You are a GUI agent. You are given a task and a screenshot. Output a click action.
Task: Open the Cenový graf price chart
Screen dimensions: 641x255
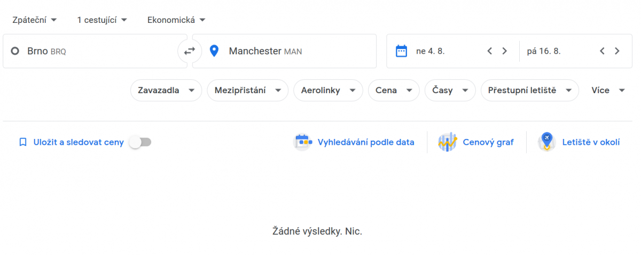[x=476, y=142]
